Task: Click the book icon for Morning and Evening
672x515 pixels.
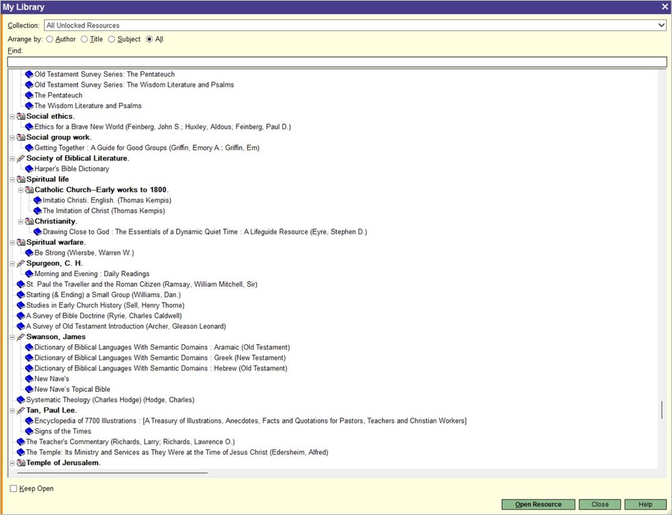Action: (29, 274)
